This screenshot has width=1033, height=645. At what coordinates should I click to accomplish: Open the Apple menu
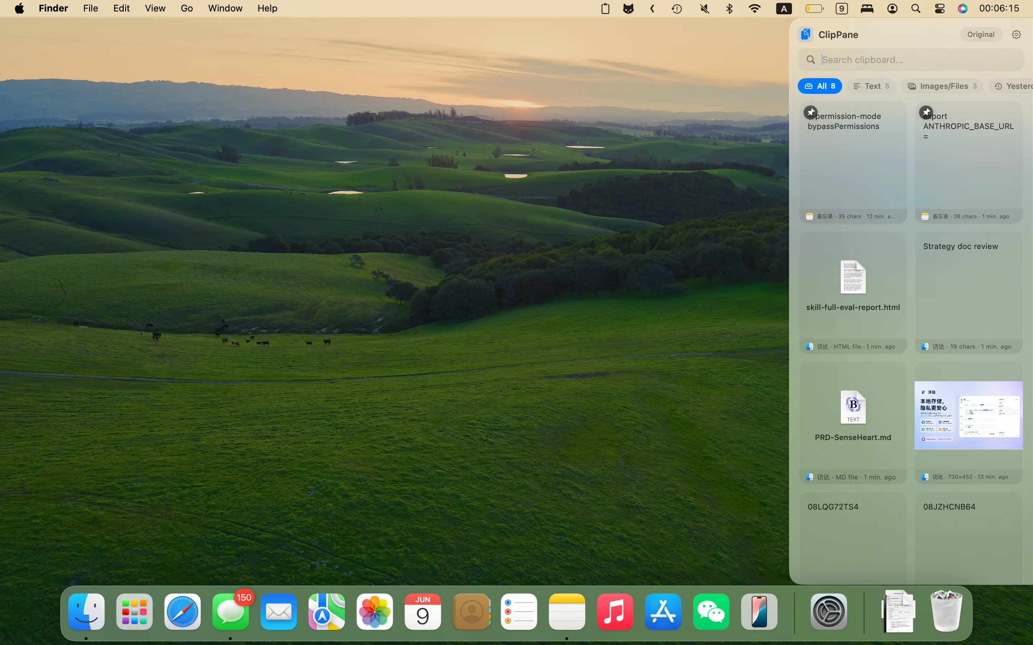pos(19,9)
